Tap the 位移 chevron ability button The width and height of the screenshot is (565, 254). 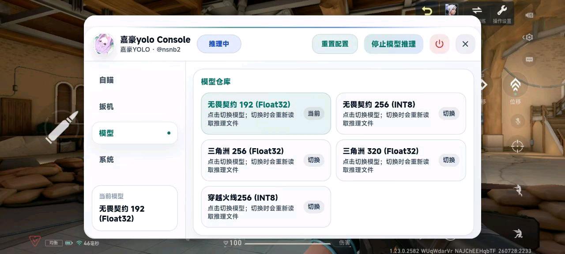coord(515,85)
